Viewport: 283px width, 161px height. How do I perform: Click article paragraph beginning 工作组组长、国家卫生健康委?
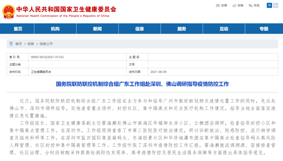coord(142,138)
